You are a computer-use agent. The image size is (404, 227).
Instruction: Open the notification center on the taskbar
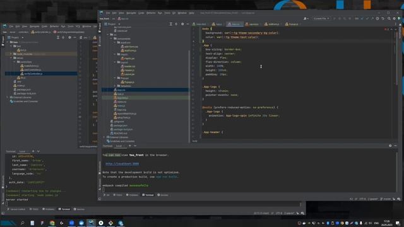click(398, 223)
